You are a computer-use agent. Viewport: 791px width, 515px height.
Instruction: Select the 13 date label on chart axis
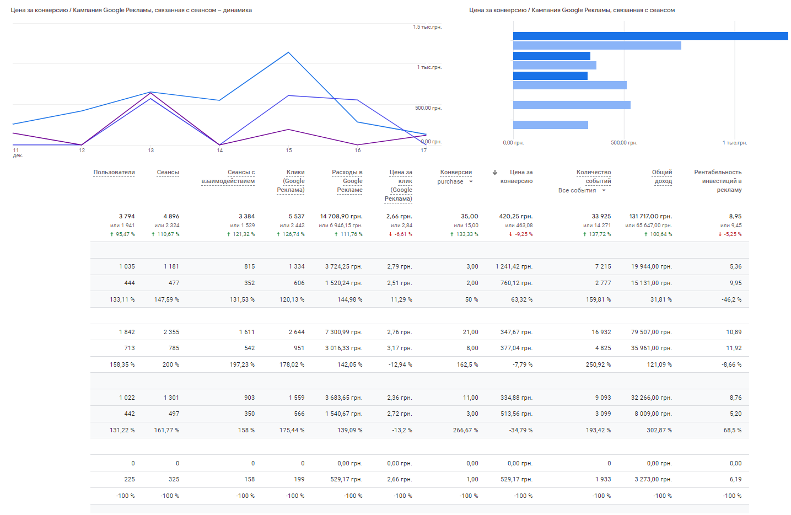[x=151, y=151]
